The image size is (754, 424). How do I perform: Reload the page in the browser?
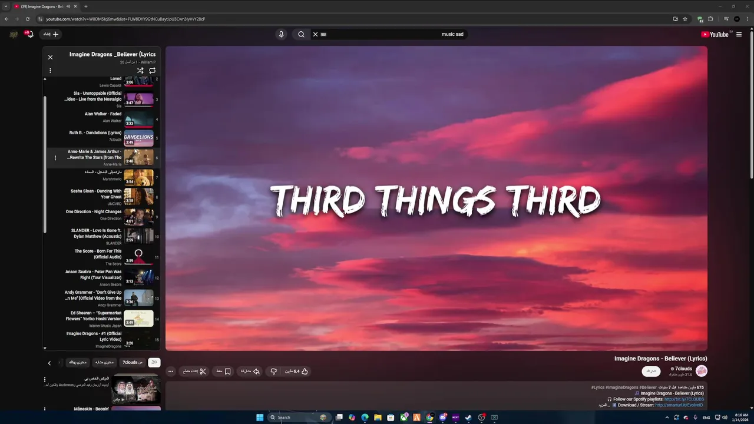tap(27, 19)
